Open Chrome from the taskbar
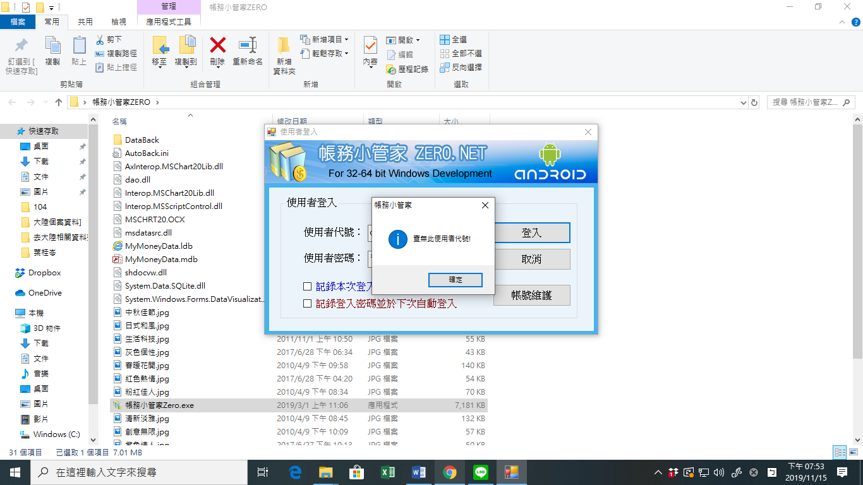Viewport: 863px width, 485px height. (450, 472)
